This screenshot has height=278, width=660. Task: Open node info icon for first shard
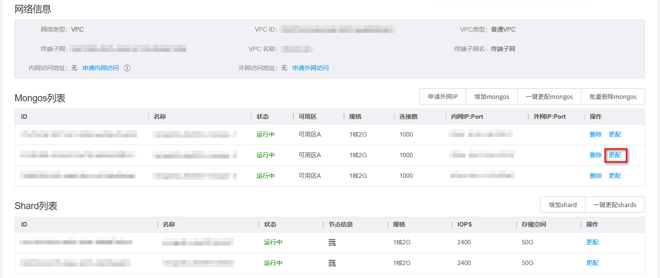332,243
